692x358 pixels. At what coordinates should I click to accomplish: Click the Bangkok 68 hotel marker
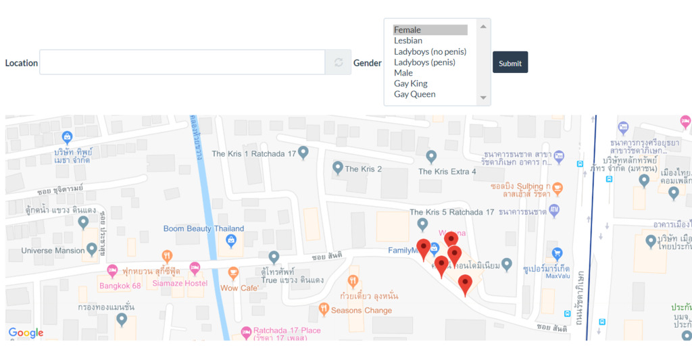pos(112,270)
